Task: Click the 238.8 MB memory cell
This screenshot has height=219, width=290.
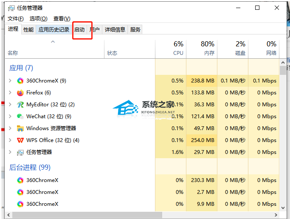Action: [x=202, y=81]
